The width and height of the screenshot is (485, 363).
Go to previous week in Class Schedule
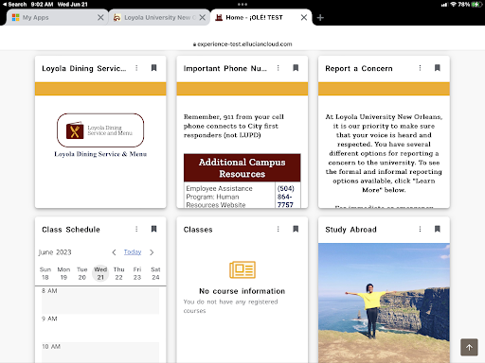pos(114,252)
